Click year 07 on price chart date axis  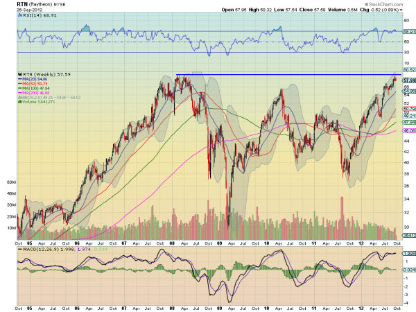pyautogui.click(x=124, y=243)
